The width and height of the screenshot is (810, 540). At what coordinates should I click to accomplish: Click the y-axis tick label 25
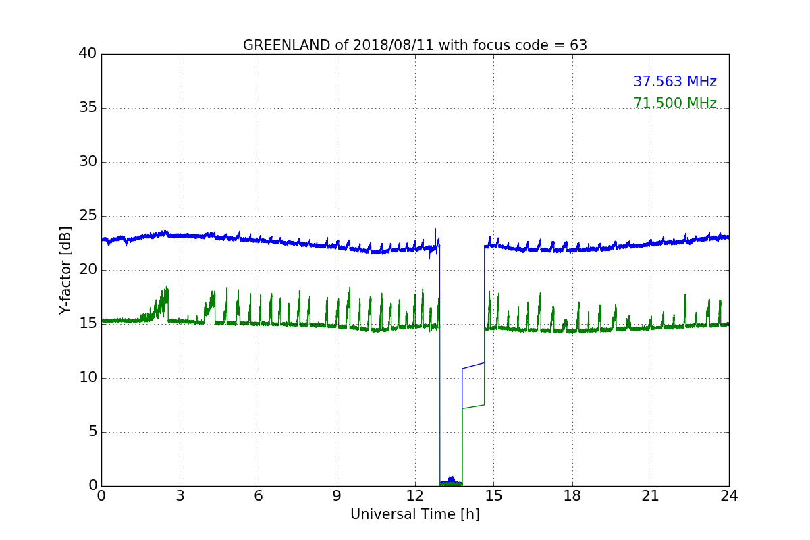88,216
